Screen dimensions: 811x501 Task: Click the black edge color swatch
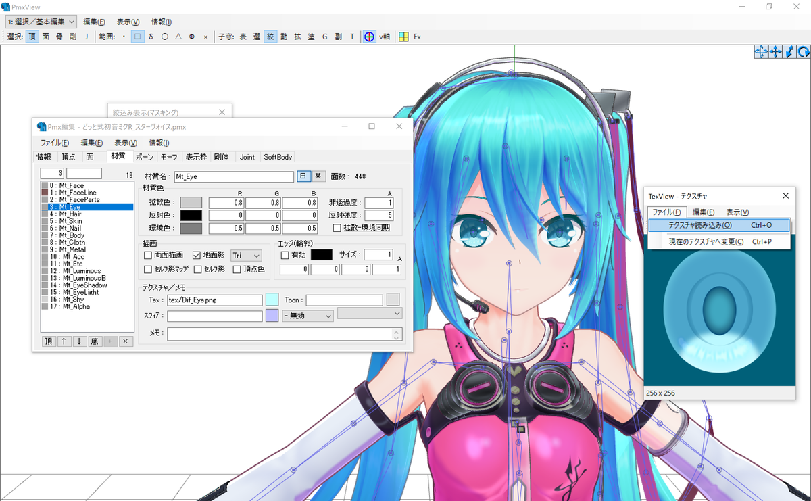coord(322,255)
